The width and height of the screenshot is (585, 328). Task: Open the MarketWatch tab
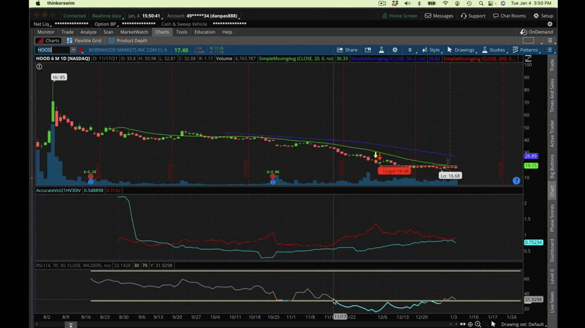pyautogui.click(x=134, y=32)
